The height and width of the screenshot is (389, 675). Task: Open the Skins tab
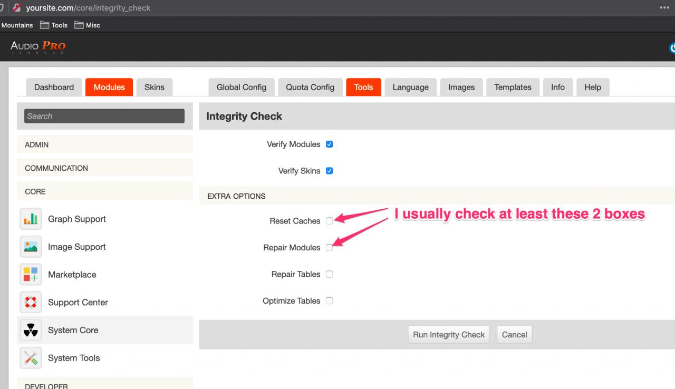(154, 87)
